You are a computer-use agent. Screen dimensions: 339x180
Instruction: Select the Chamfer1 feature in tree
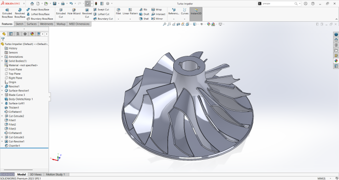14,146
